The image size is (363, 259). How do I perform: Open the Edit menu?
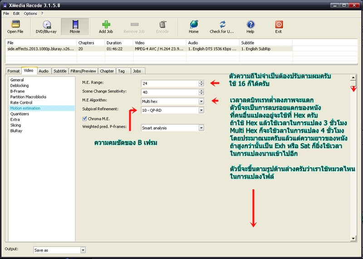click(16, 14)
